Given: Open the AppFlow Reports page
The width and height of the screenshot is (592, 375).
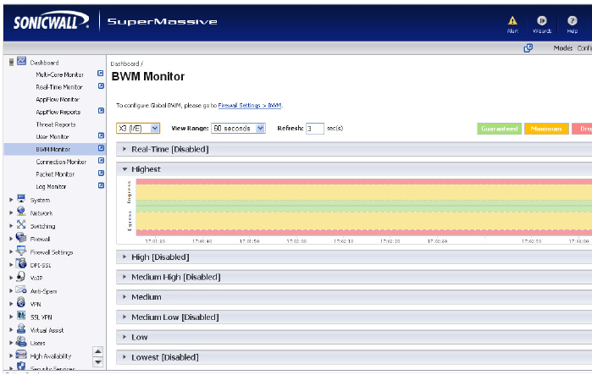Looking at the screenshot, I should (58, 112).
